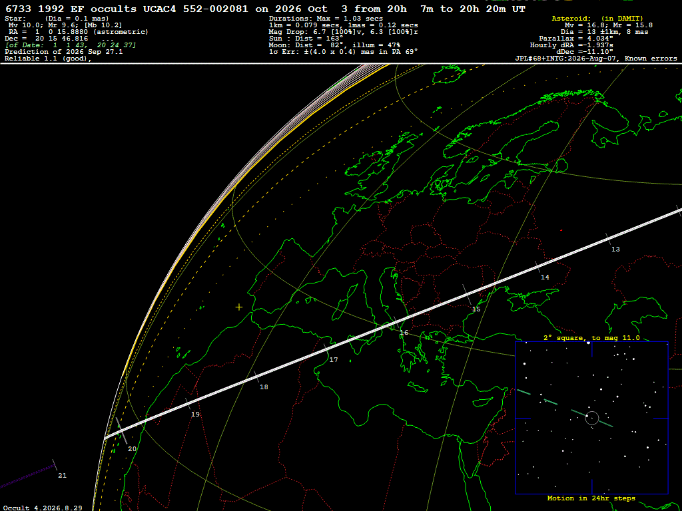The height and width of the screenshot is (511, 682).
Task: Click time tick labeled 13
Action: point(615,249)
